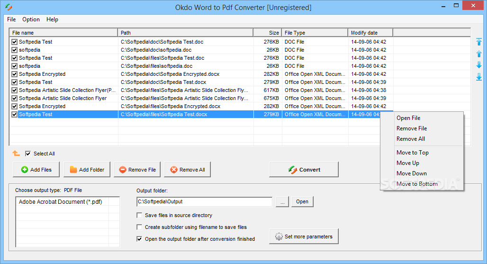Click the Add Folder button

87,170
